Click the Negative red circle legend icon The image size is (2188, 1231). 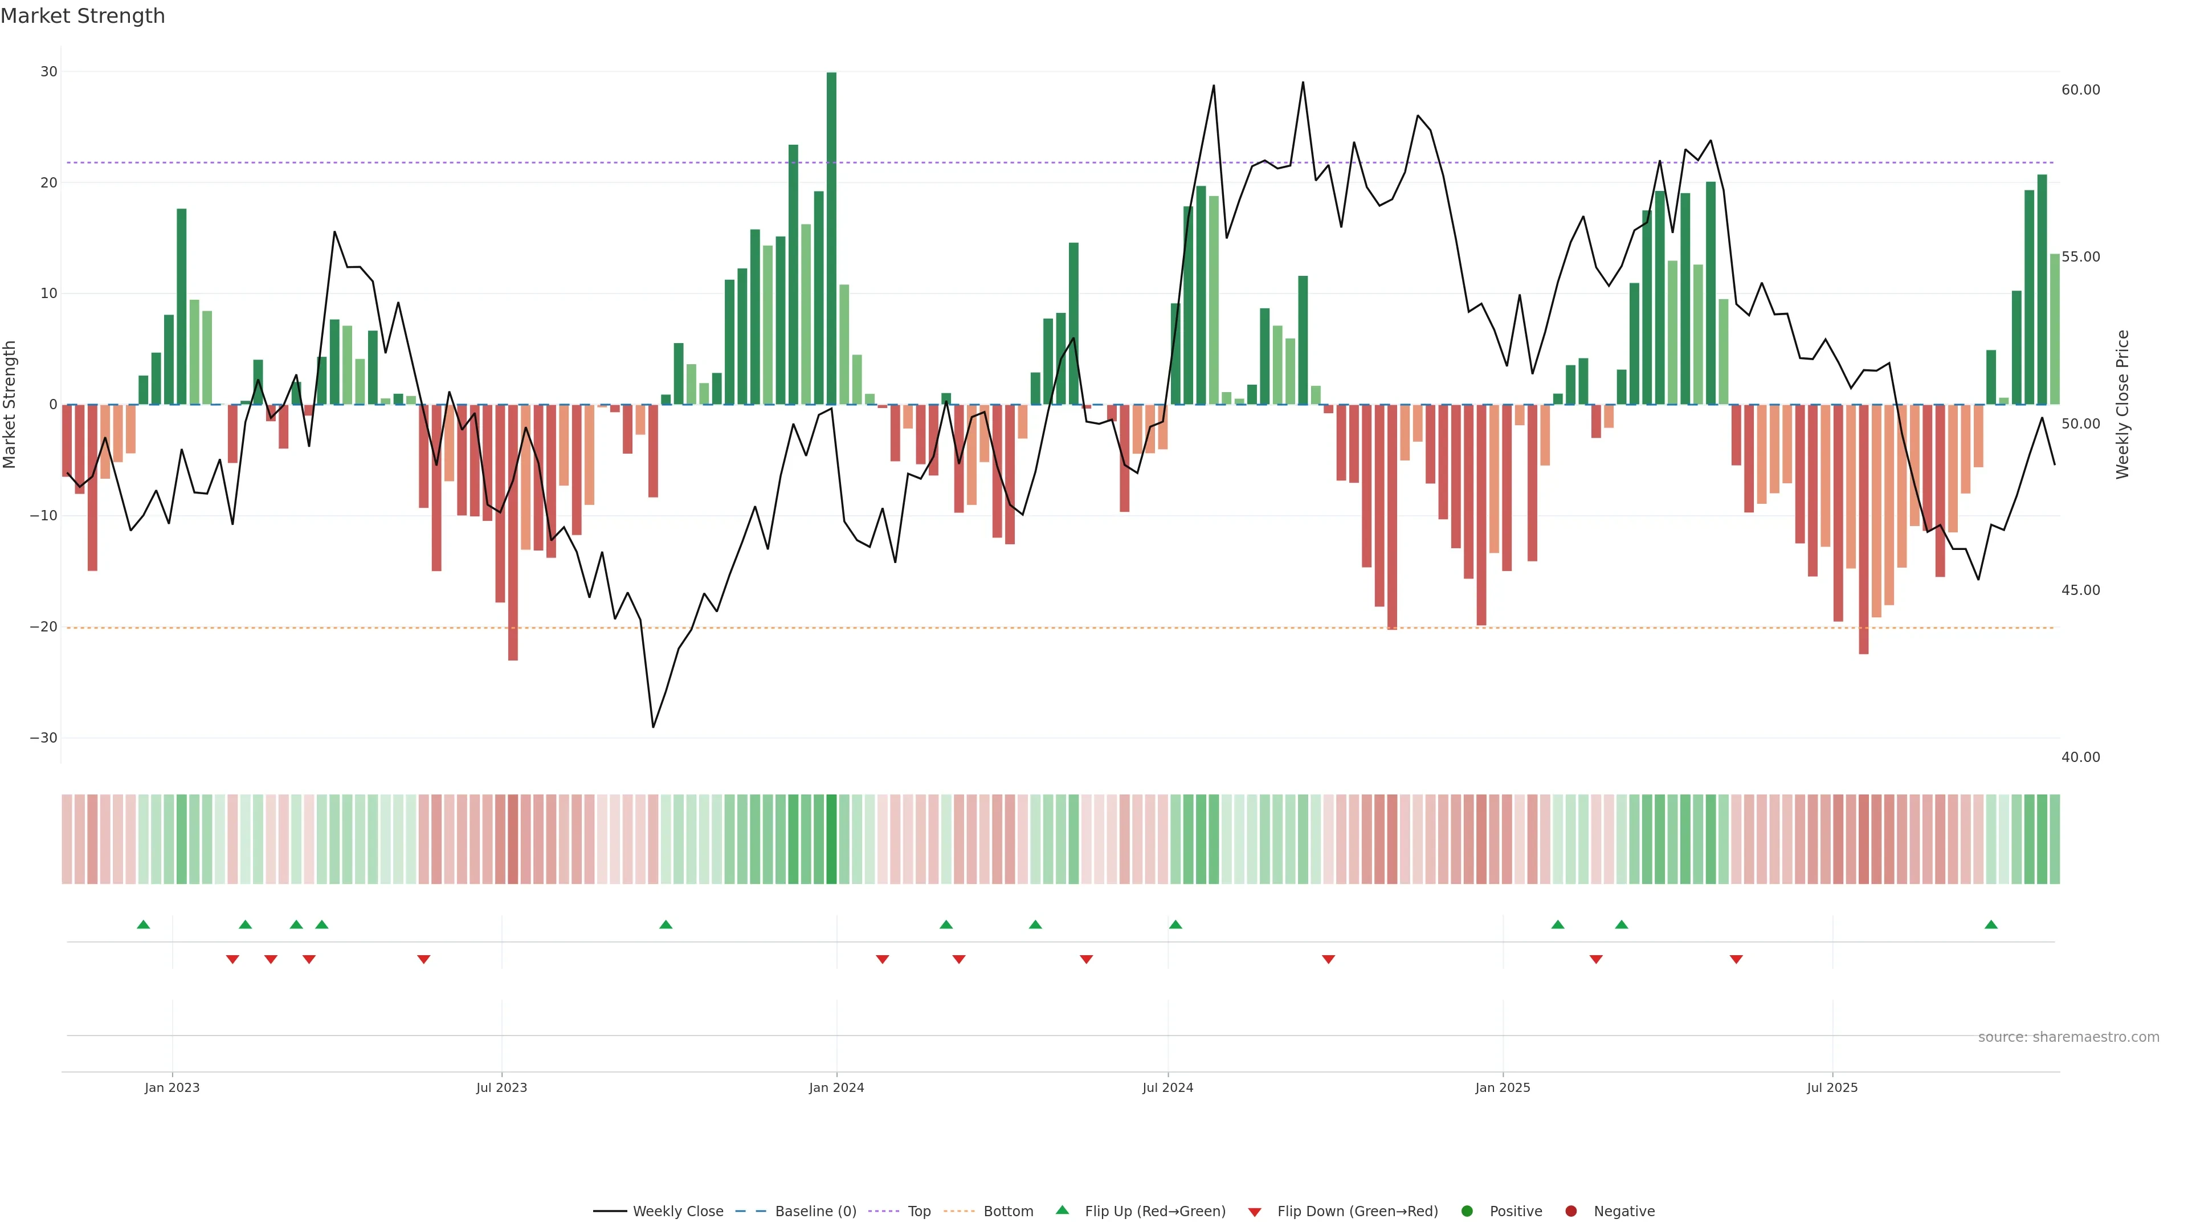[x=1570, y=1212]
